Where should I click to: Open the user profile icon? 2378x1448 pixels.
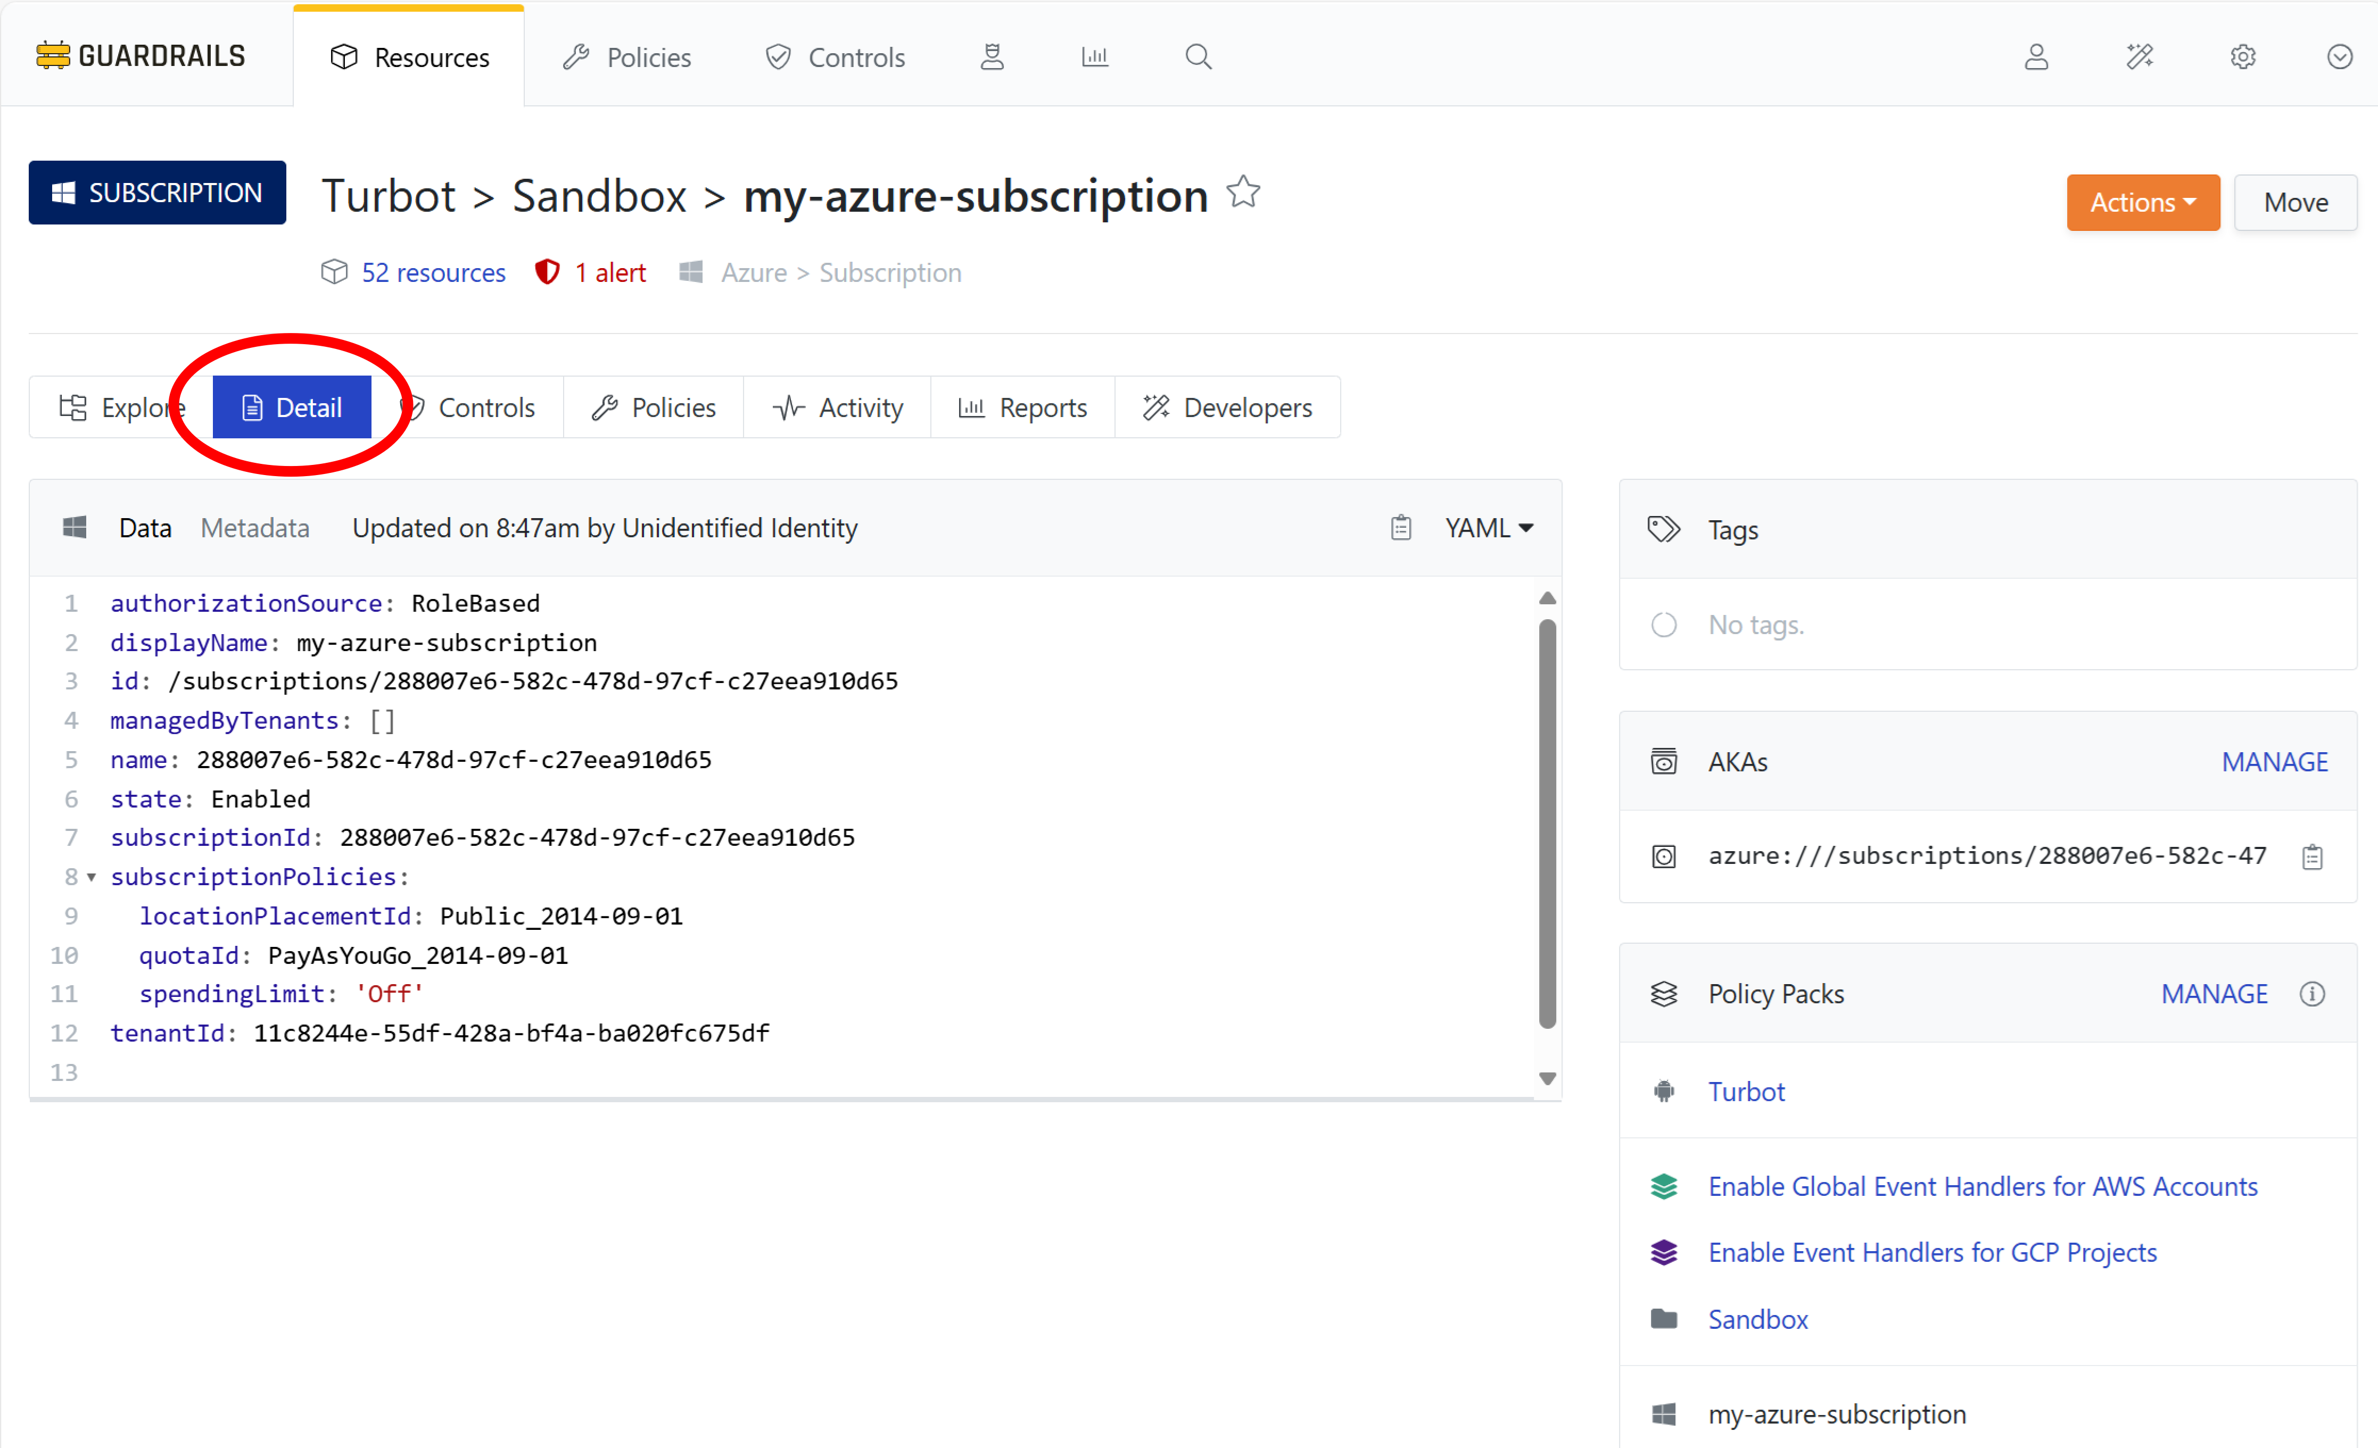2035,57
